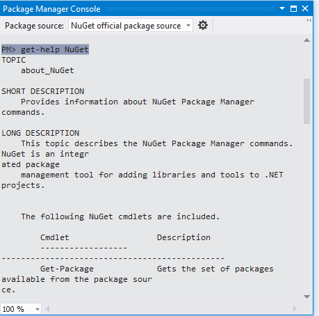The image size is (319, 316).
Task: Open the Window Position arrow menu
Action: (282, 8)
